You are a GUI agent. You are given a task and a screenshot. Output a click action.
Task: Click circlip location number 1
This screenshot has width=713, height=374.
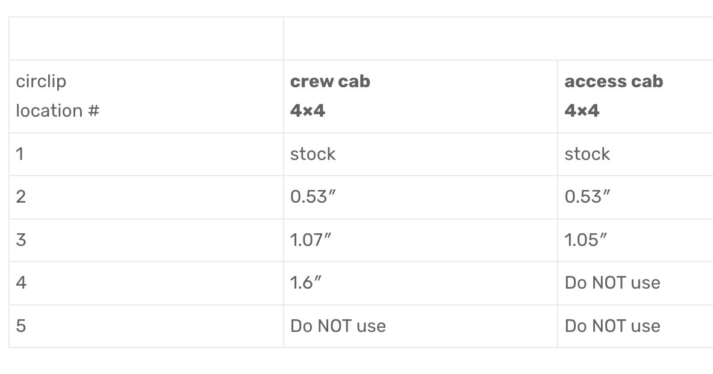pos(19,154)
